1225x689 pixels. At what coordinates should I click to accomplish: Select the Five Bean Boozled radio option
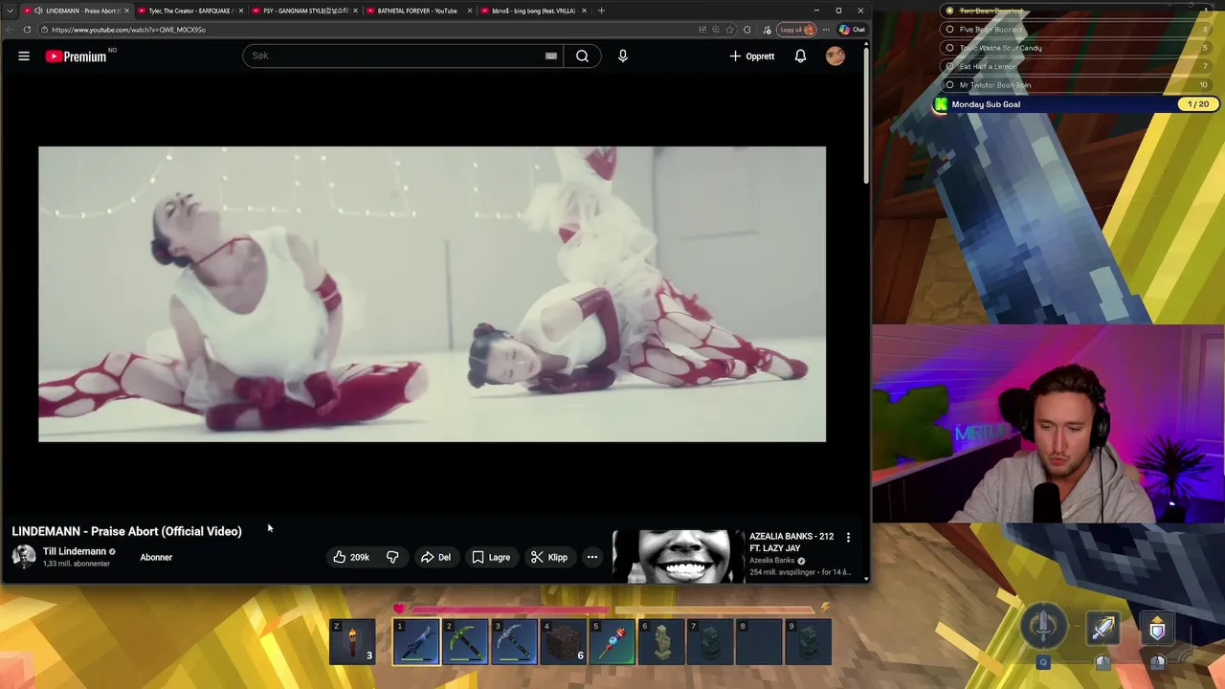coord(949,30)
